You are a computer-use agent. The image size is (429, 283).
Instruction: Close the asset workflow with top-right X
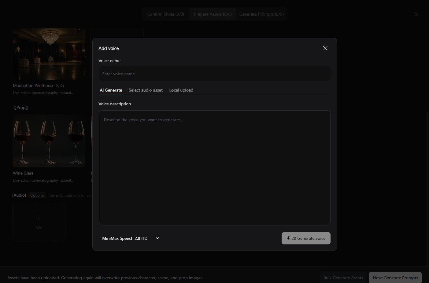416,14
